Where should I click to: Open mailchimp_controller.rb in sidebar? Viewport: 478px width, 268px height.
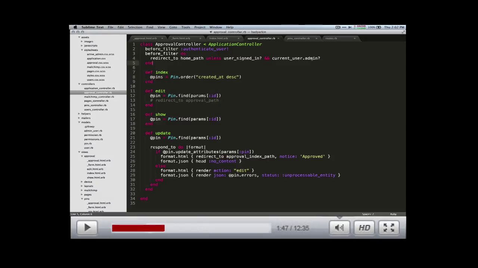tap(99, 97)
